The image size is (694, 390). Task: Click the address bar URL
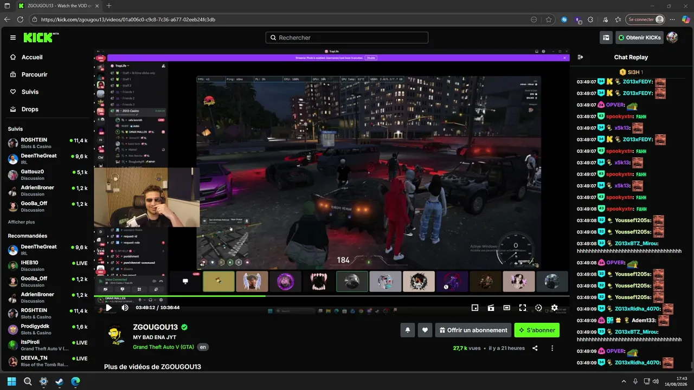pos(128,19)
